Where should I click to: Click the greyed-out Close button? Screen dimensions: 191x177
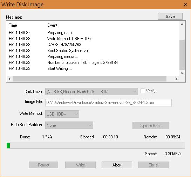[153, 165]
